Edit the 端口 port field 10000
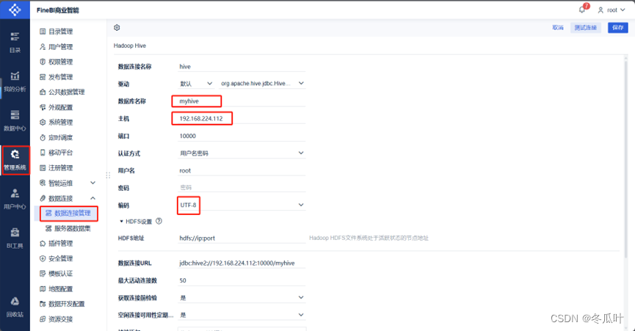This screenshot has width=635, height=331. [x=242, y=136]
